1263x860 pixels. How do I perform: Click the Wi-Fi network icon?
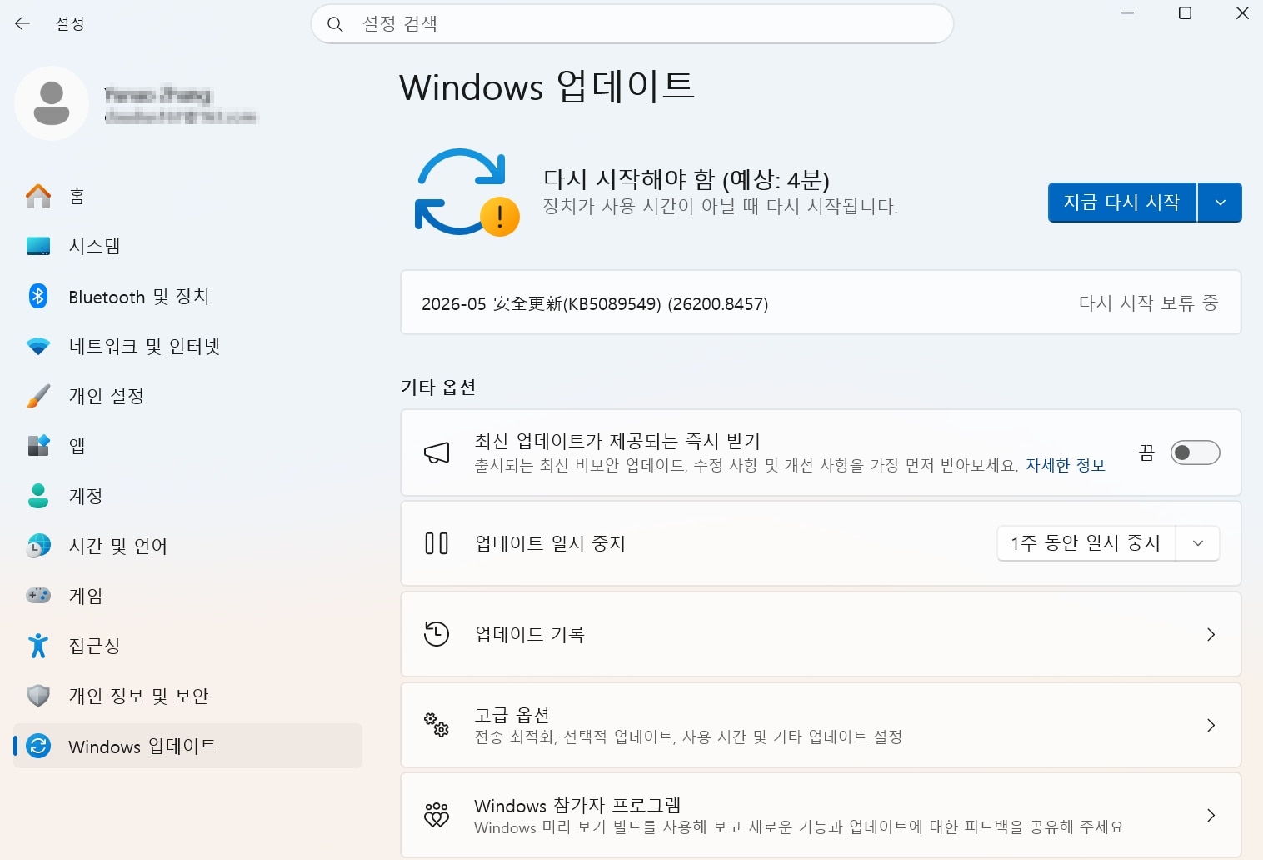click(x=38, y=346)
